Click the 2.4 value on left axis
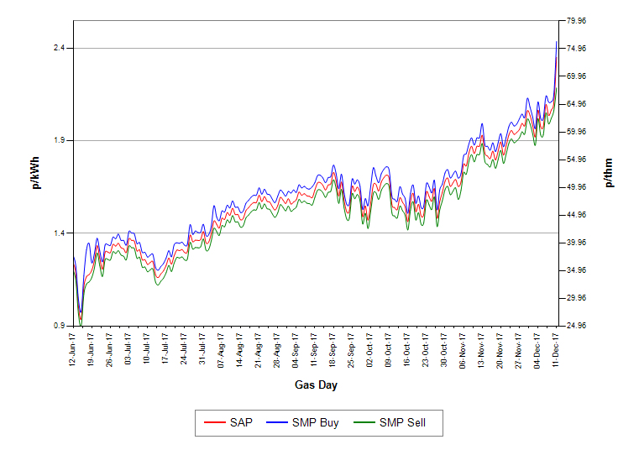 pos(60,48)
